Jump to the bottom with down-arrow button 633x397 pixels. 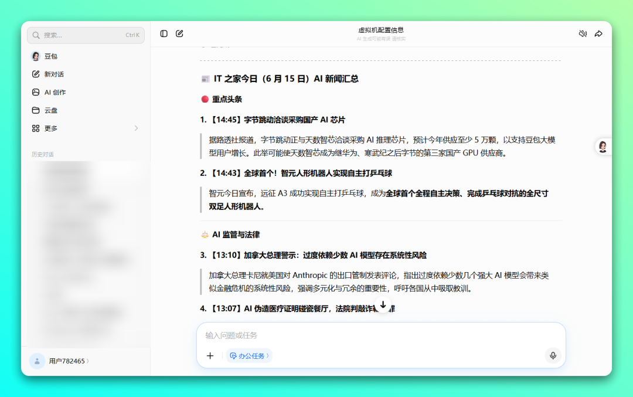383,304
